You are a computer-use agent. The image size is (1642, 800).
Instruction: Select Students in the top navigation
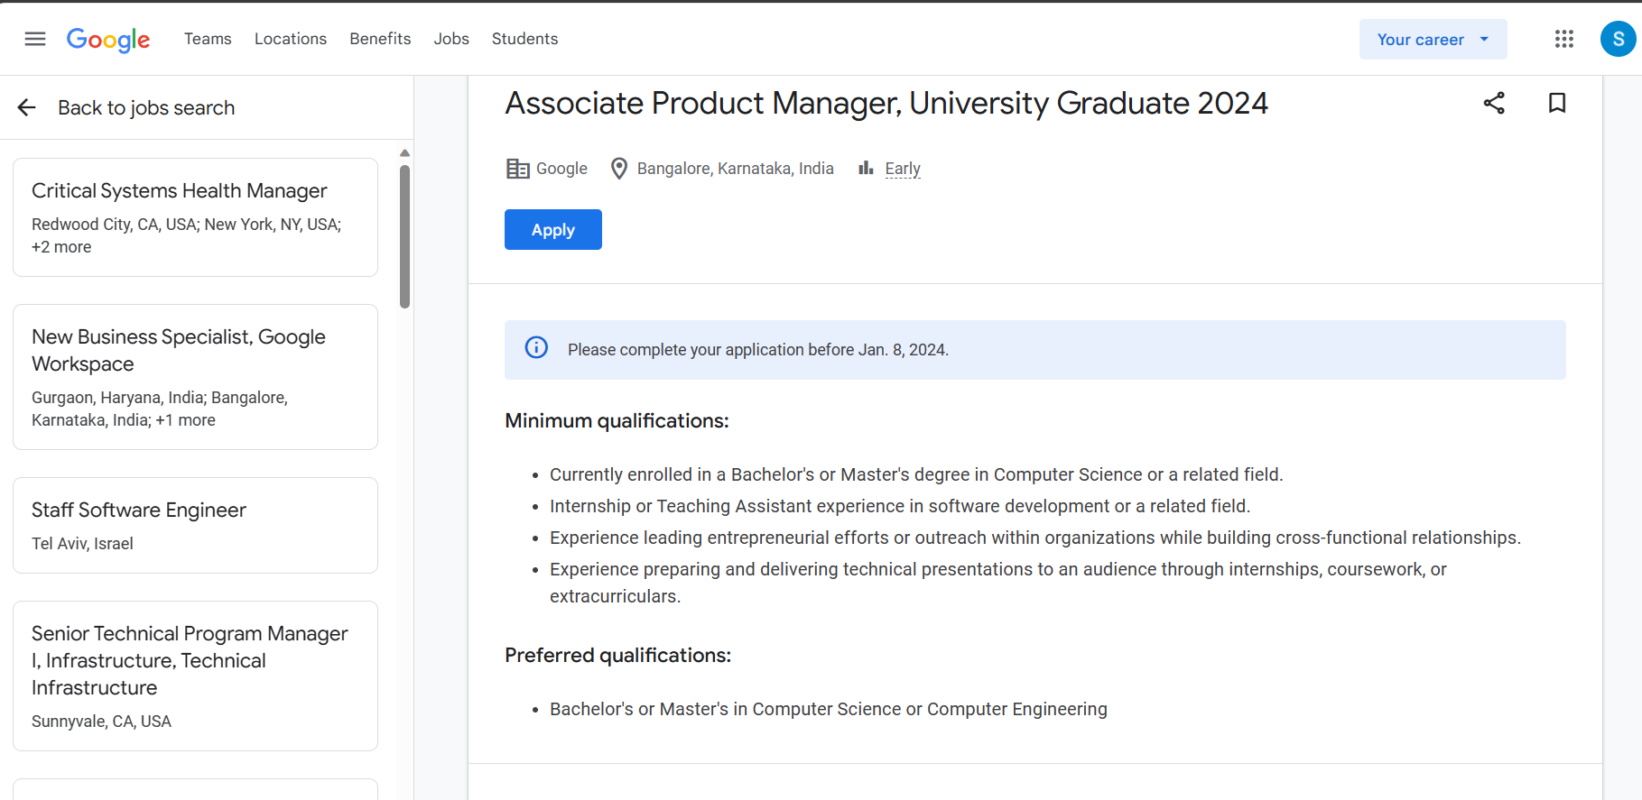click(524, 39)
